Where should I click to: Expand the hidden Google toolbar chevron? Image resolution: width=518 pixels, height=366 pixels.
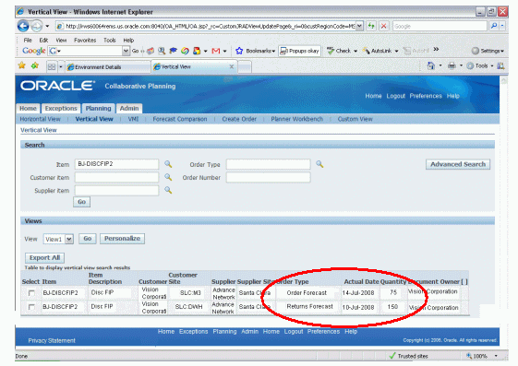tap(436, 49)
